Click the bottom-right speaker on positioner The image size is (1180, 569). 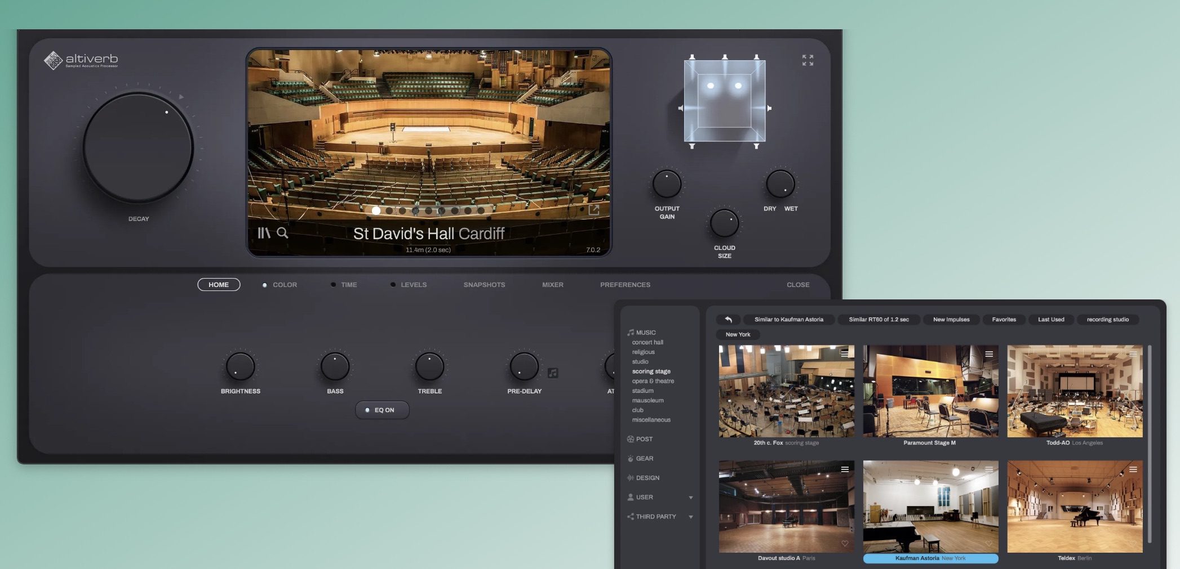[x=757, y=146]
